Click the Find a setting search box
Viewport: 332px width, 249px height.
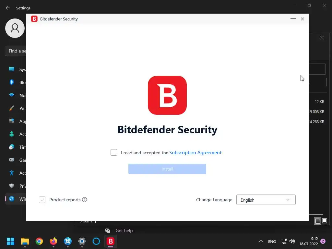pos(16,51)
